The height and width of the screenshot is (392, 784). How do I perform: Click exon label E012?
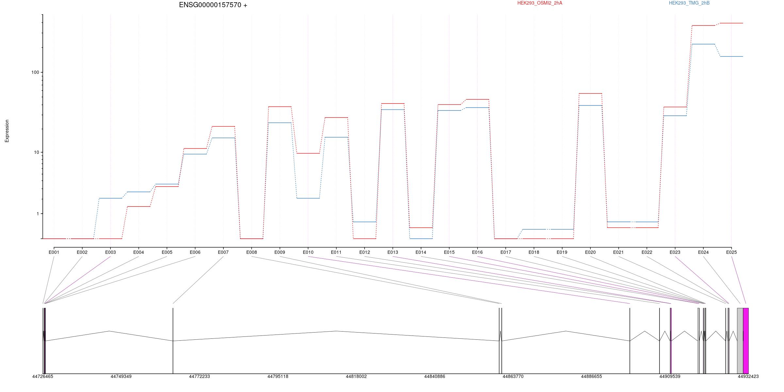(x=365, y=252)
